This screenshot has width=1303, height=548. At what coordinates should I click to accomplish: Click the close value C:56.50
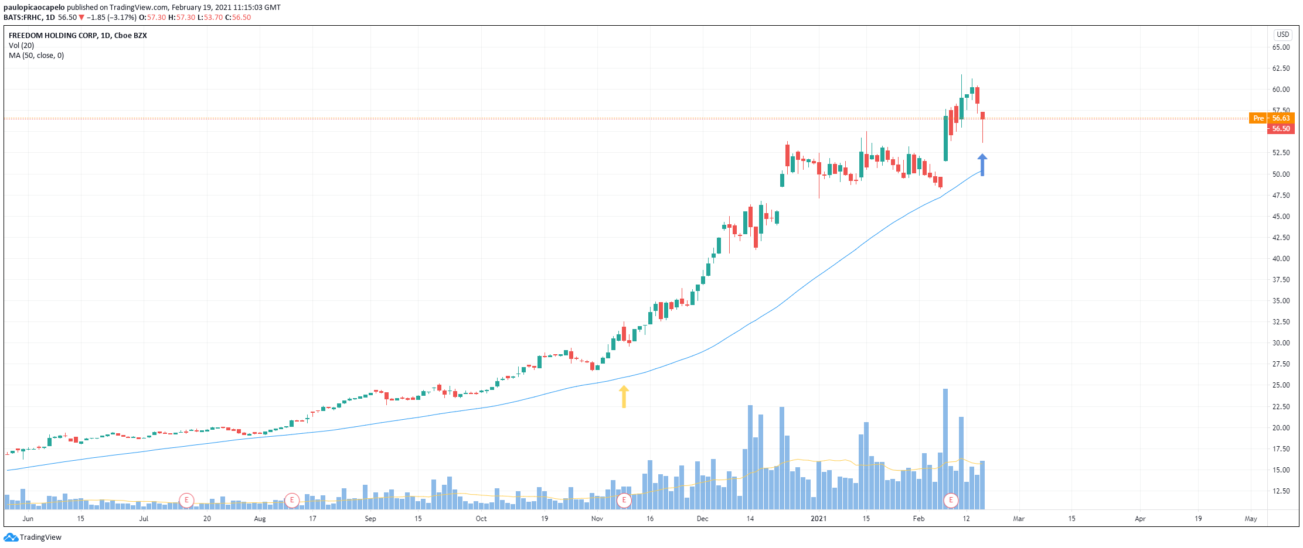238,18
